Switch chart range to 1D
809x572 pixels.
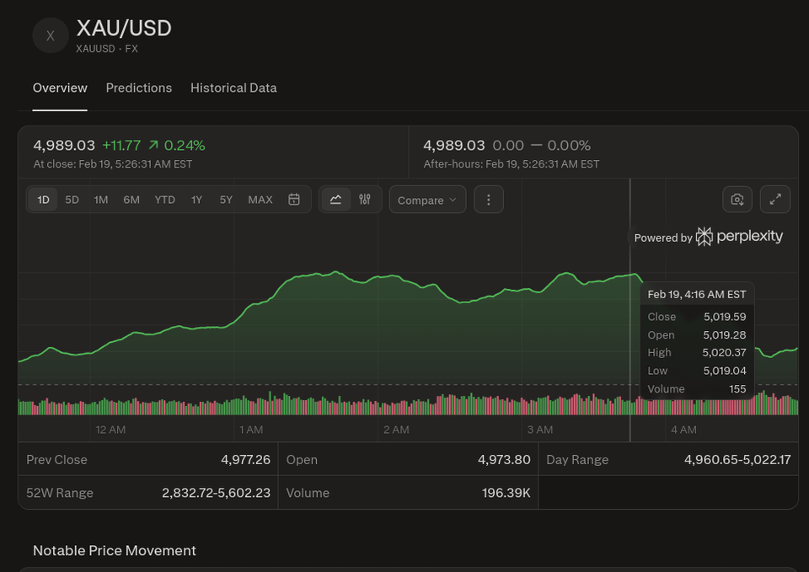[43, 200]
